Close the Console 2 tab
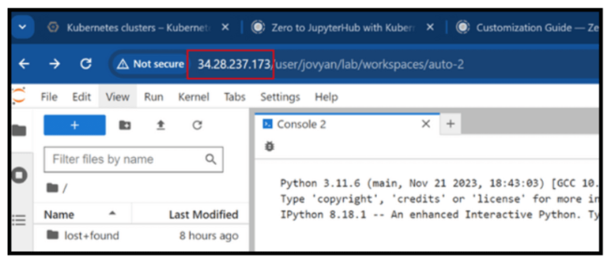This screenshot has width=606, height=259. 426,124
